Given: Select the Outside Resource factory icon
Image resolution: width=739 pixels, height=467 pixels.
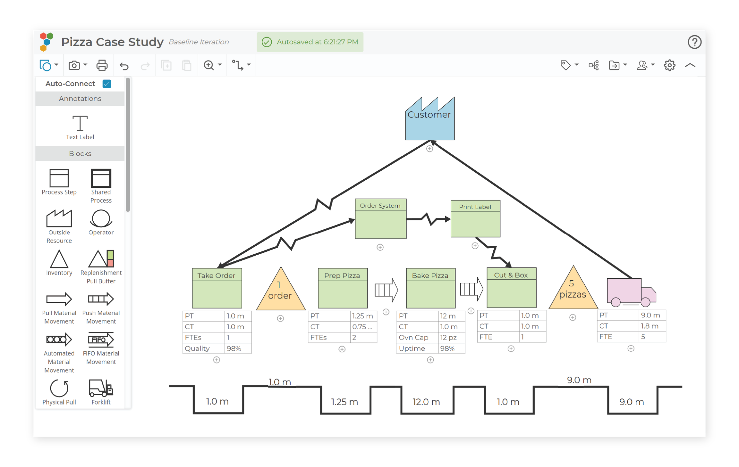Looking at the screenshot, I should [x=59, y=218].
